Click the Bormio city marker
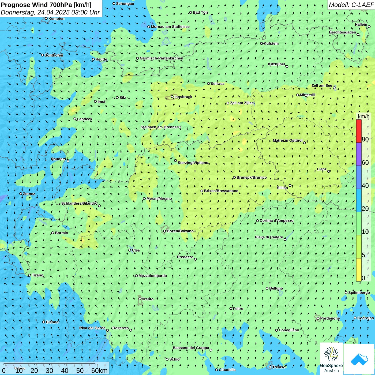Image resolution: width=375 pixels, height=375 pixels. click(x=52, y=233)
